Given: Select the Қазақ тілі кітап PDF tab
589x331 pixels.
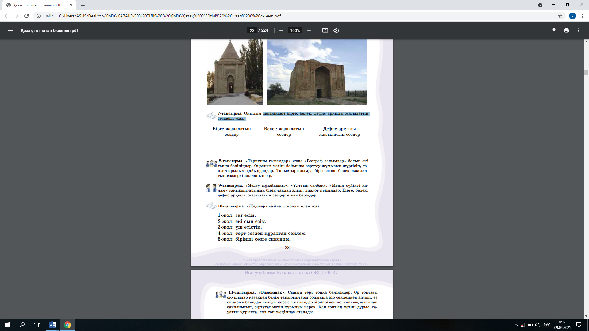Looking at the screenshot, I should click(37, 5).
